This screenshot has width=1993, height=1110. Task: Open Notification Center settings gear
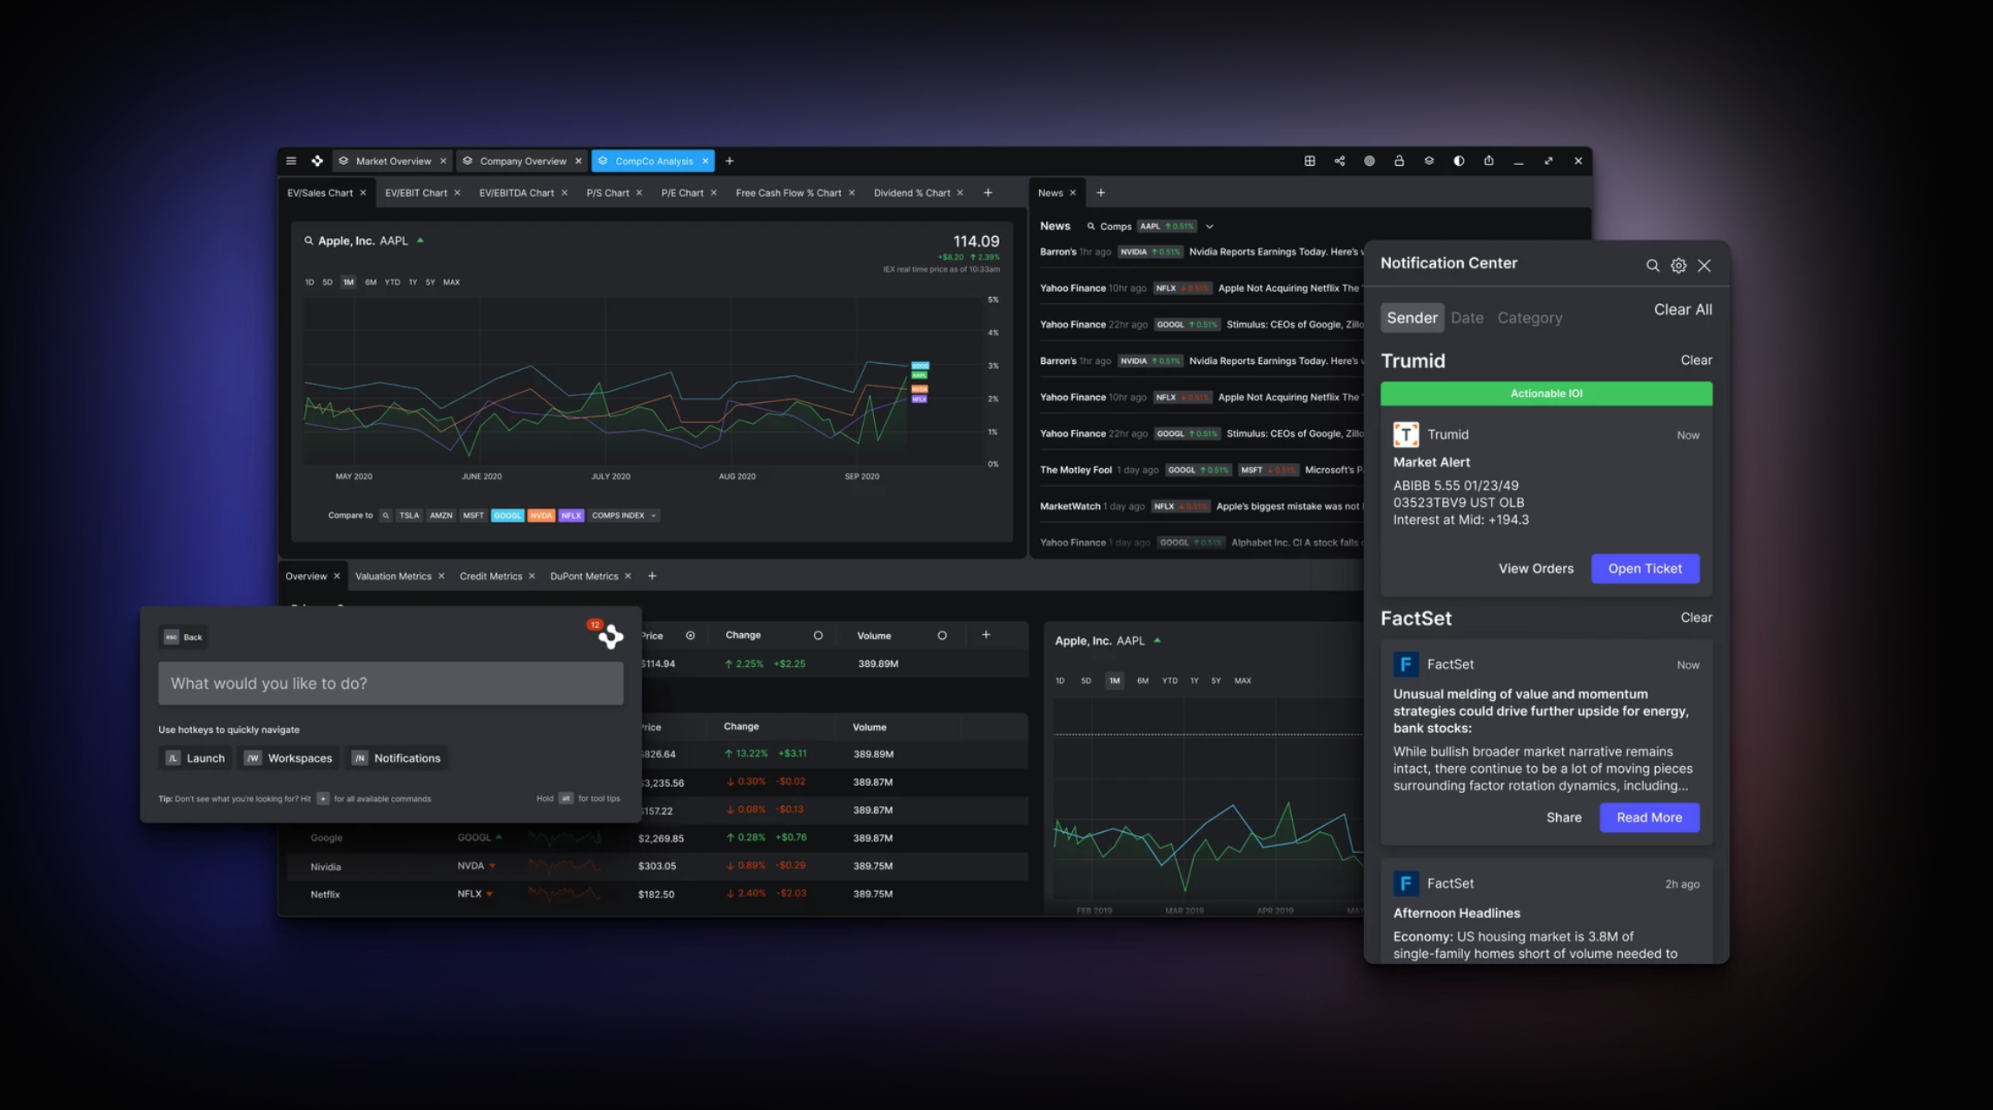[1678, 266]
